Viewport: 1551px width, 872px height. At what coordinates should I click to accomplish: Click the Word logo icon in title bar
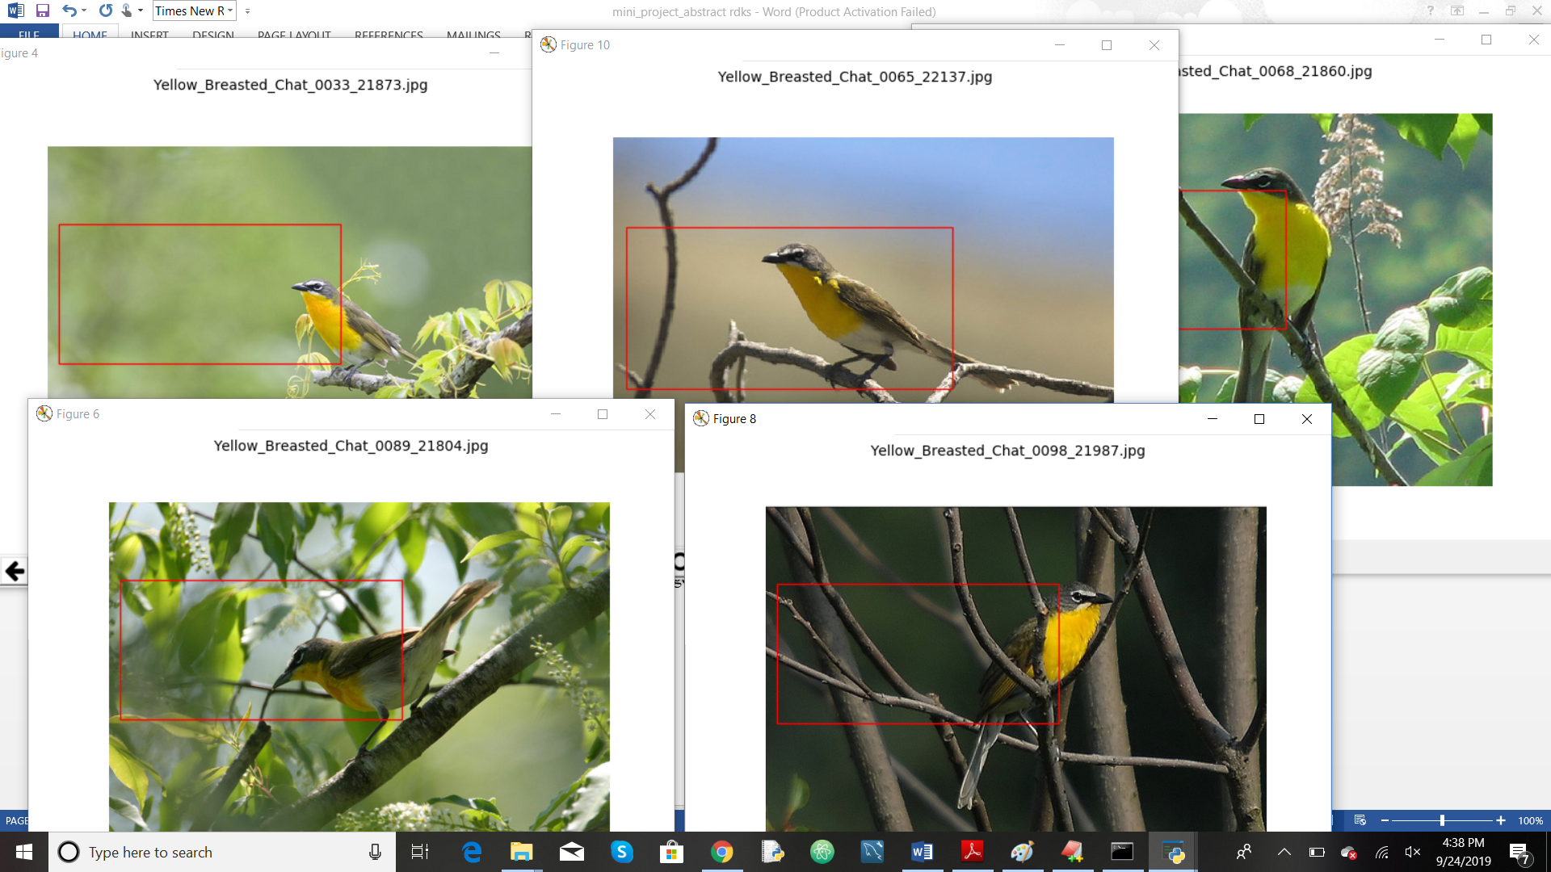tap(15, 11)
